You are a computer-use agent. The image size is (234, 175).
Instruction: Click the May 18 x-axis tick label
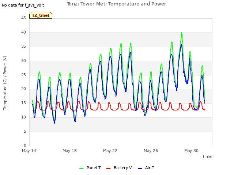click(69, 151)
